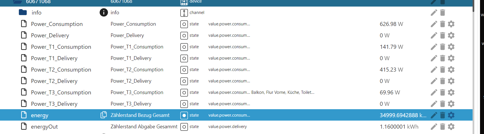Screen dimensions: 484x134
Task: Click the energy value 34999.6942888
Action: tap(403, 115)
